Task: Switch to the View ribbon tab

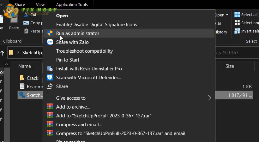Action: click(x=40, y=4)
